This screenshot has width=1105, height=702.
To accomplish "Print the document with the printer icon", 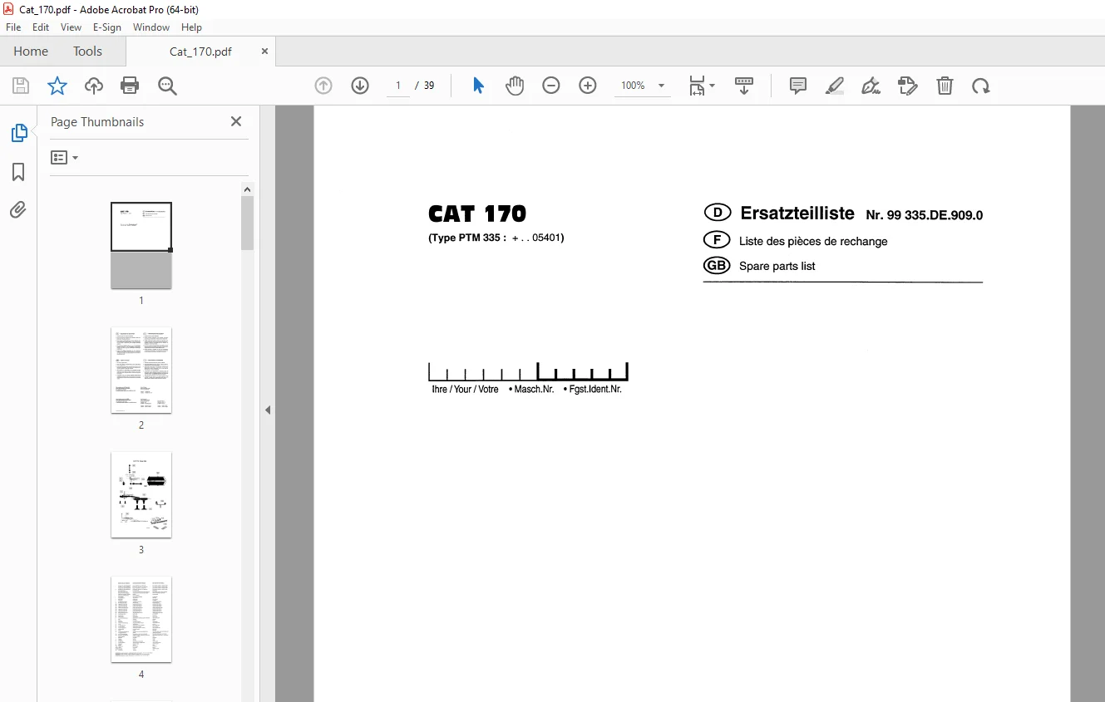I will [x=130, y=86].
